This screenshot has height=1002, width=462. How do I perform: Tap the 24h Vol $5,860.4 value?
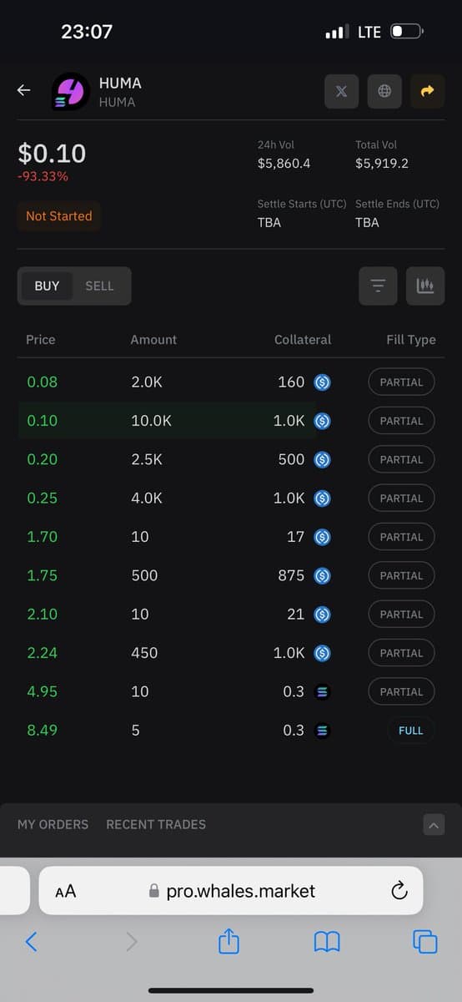tap(284, 164)
